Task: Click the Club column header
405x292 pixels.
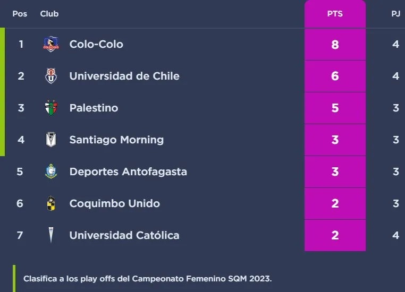Action: [49, 14]
